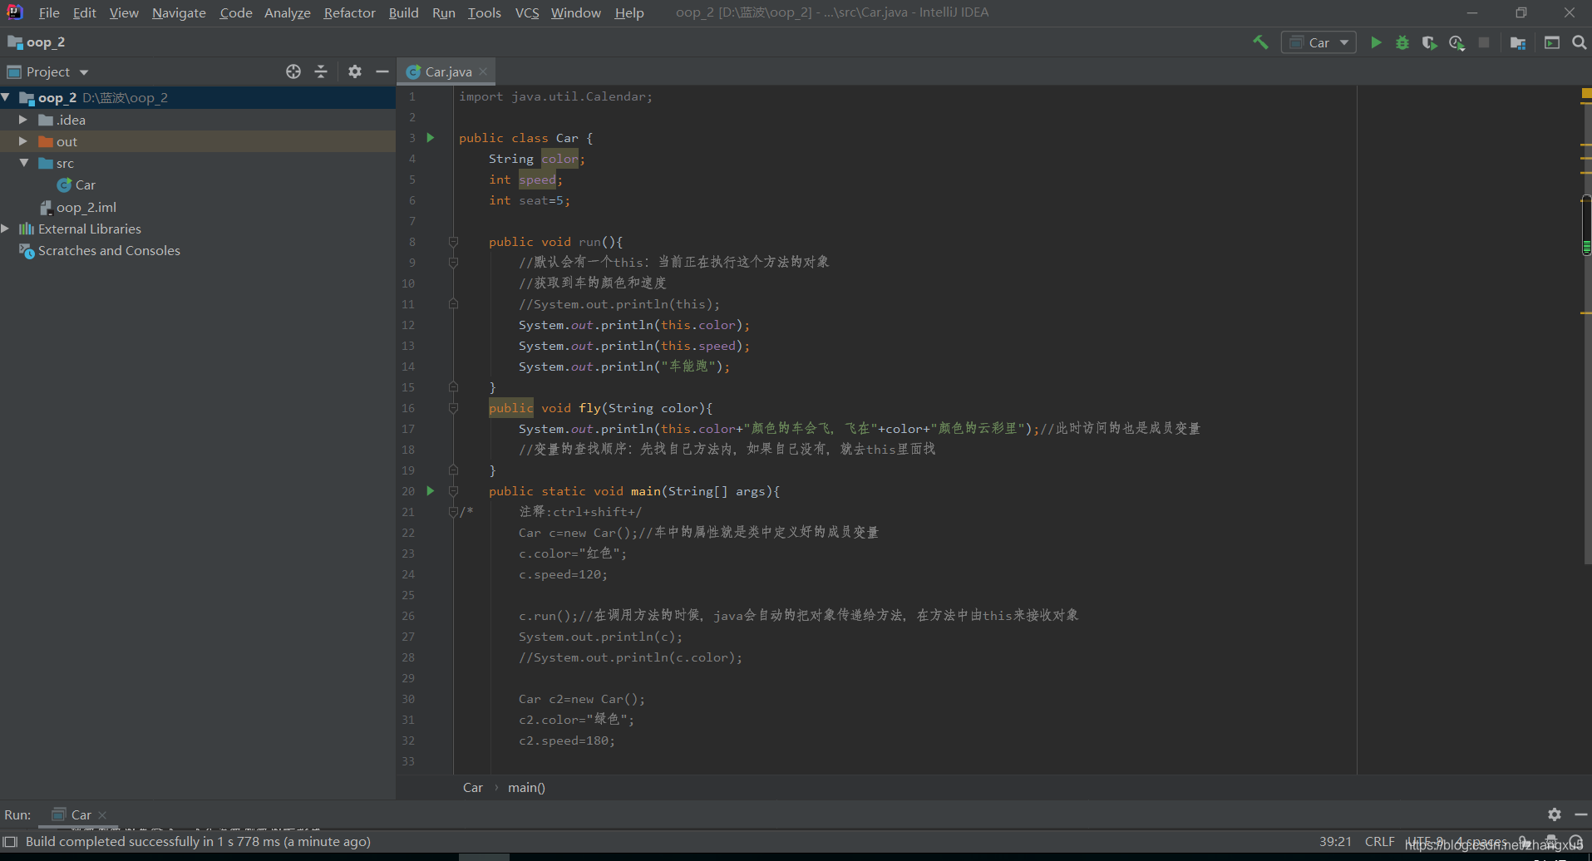This screenshot has height=861, width=1592.
Task: Open Search Everywhere magnifier icon
Action: (x=1579, y=42)
